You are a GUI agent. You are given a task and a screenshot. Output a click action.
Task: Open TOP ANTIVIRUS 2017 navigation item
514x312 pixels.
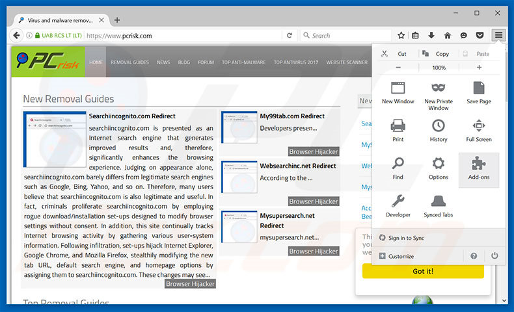[296, 62]
